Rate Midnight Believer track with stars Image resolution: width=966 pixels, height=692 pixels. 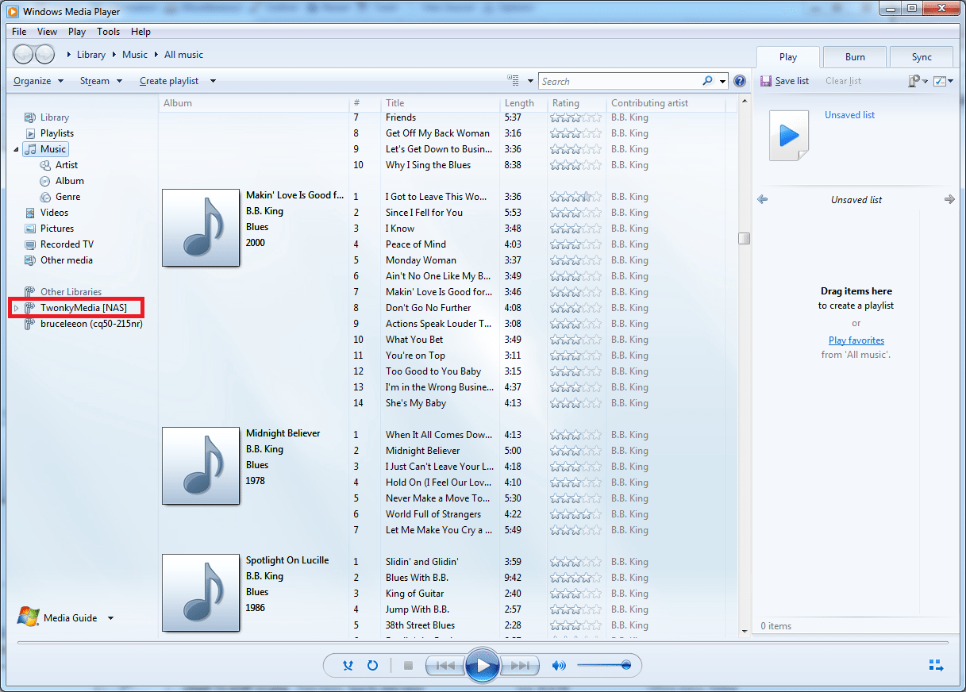(576, 451)
